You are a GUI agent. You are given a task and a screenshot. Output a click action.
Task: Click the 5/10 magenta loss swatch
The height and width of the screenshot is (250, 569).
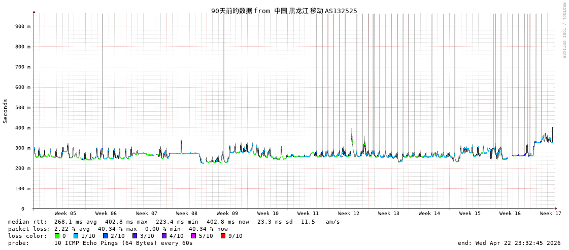click(x=193, y=236)
